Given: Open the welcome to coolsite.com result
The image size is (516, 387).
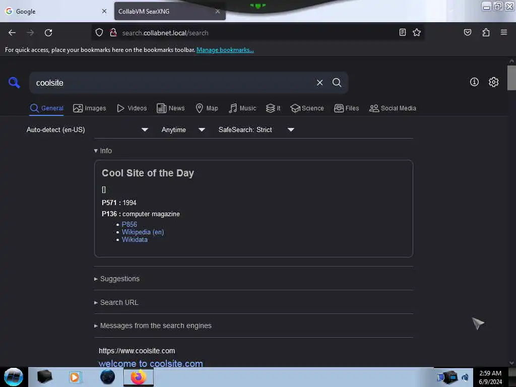Looking at the screenshot, I should (151, 363).
